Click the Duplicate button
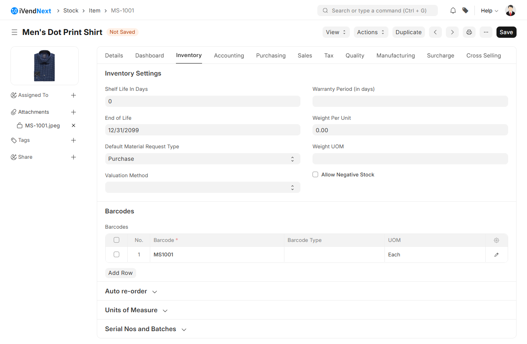The image size is (527, 344). pos(409,32)
